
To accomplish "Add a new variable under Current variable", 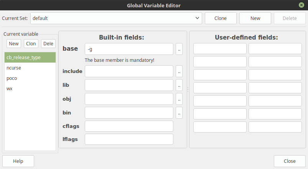I will click(14, 44).
